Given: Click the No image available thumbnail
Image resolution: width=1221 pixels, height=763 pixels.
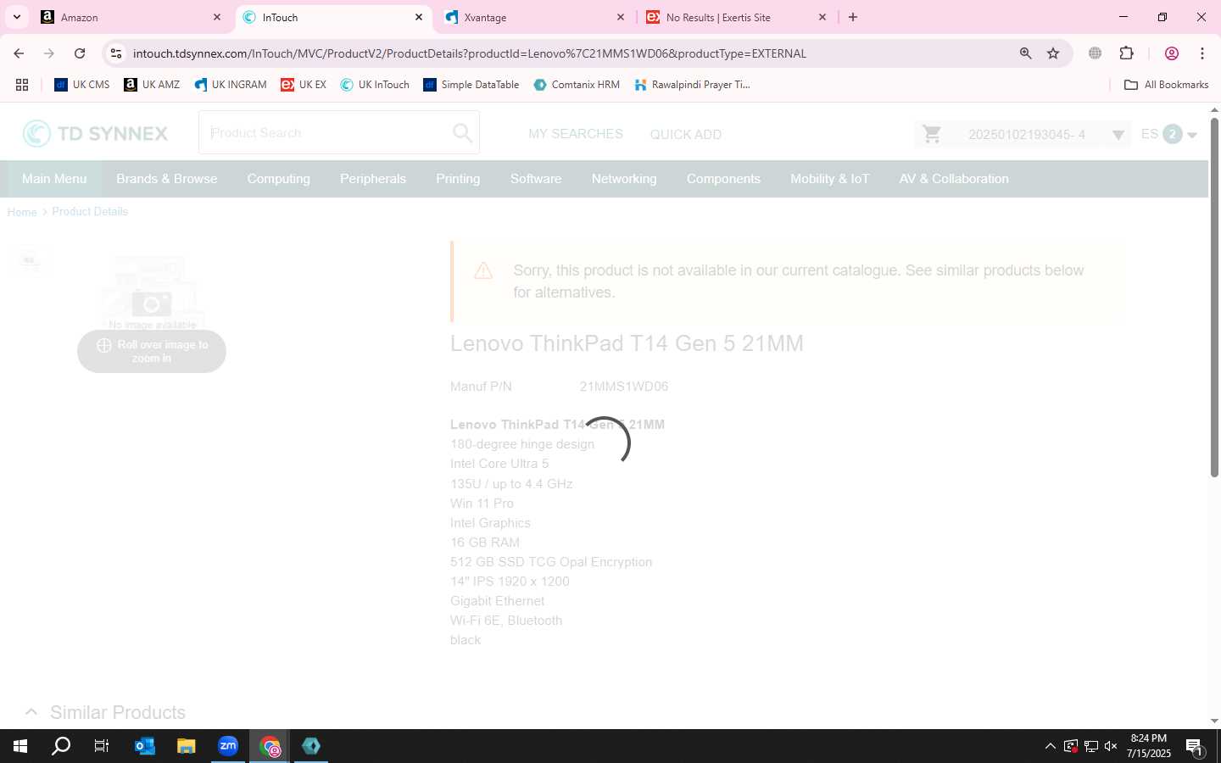Looking at the screenshot, I should pyautogui.click(x=30, y=261).
